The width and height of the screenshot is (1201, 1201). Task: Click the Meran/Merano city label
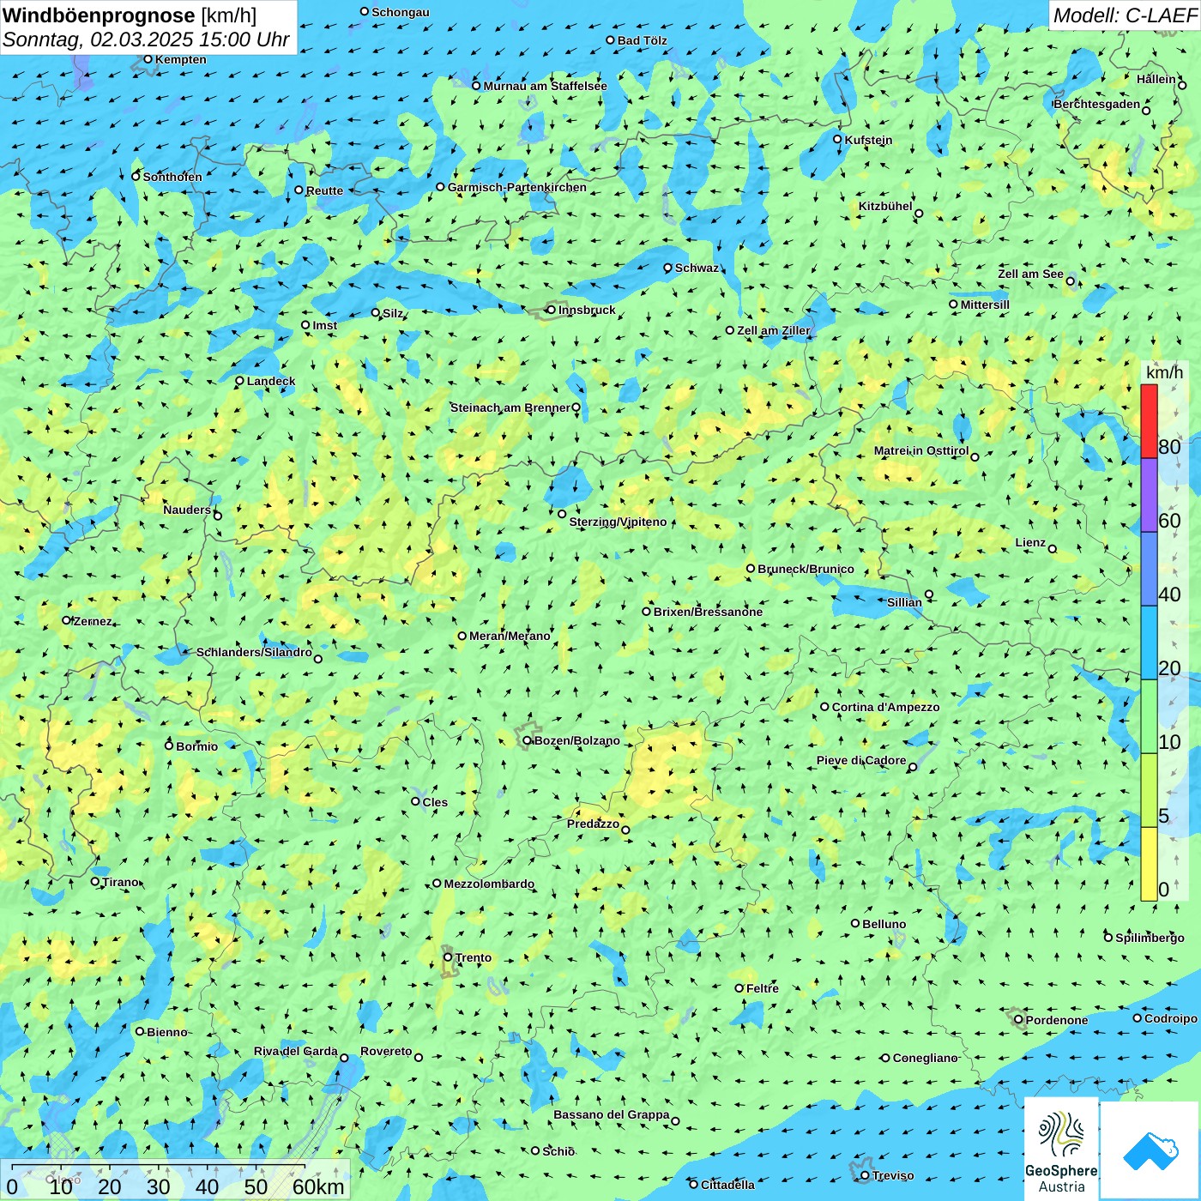pyautogui.click(x=510, y=636)
